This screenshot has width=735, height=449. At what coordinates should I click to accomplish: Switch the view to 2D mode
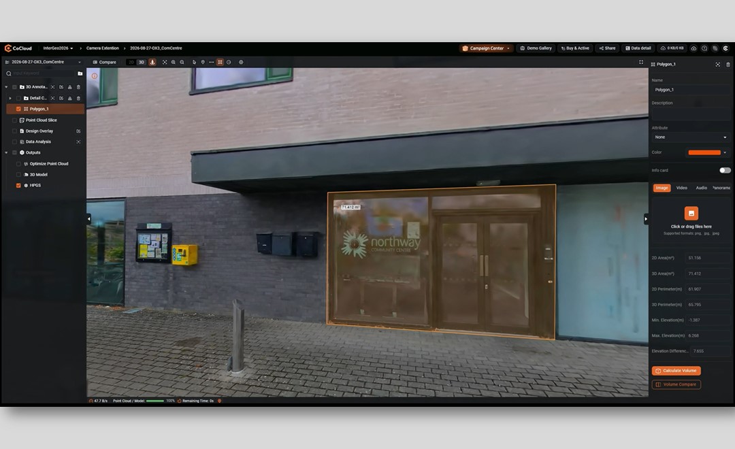coord(131,62)
